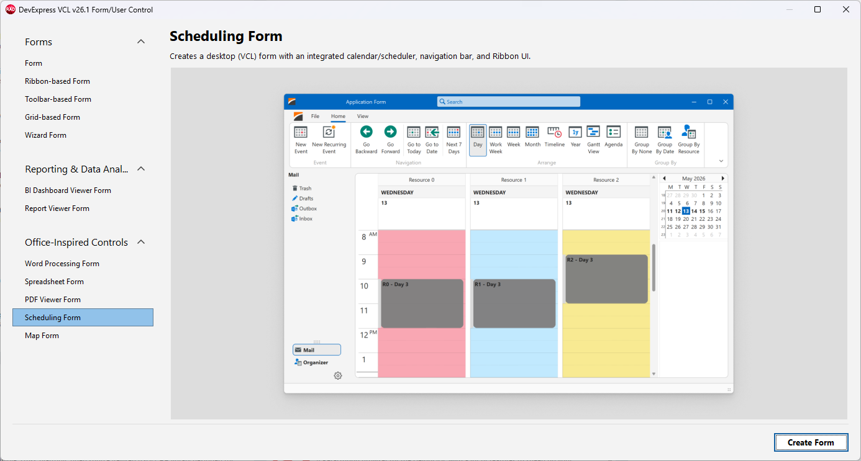Image resolution: width=861 pixels, height=461 pixels.
Task: Go to previous month in date navigator
Action: (664, 179)
